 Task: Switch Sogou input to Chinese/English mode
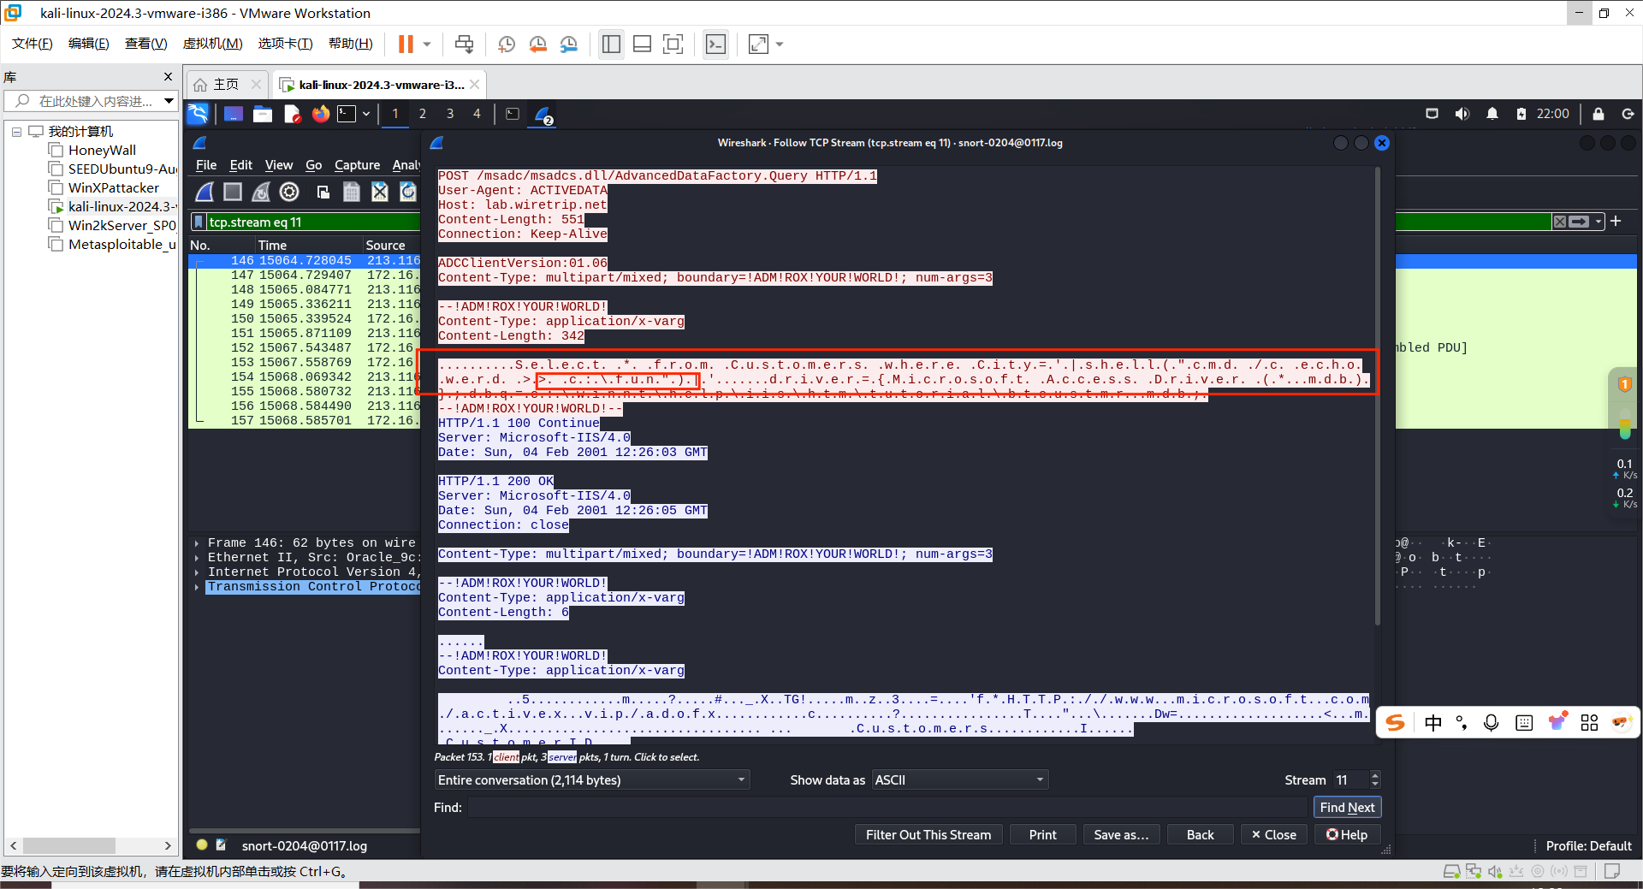(1433, 723)
